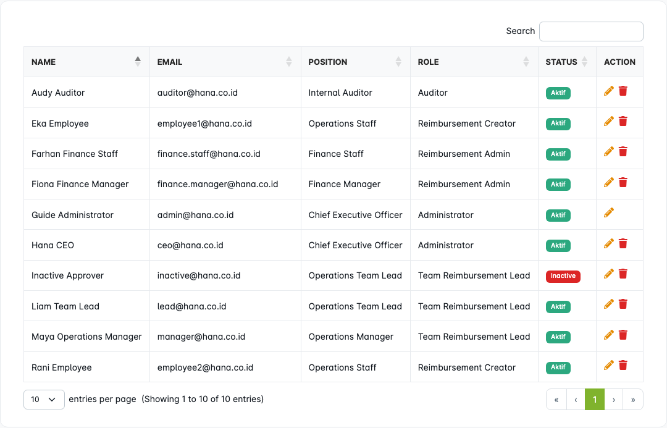Image resolution: width=667 pixels, height=428 pixels.
Task: Delete the Hana CEO user
Action: point(623,244)
